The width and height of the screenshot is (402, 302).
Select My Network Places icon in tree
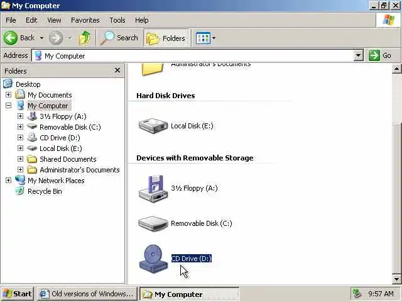point(20,180)
